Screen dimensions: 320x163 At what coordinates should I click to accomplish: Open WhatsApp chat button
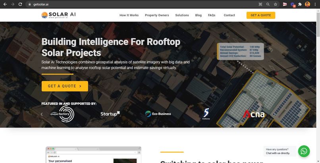304,151
